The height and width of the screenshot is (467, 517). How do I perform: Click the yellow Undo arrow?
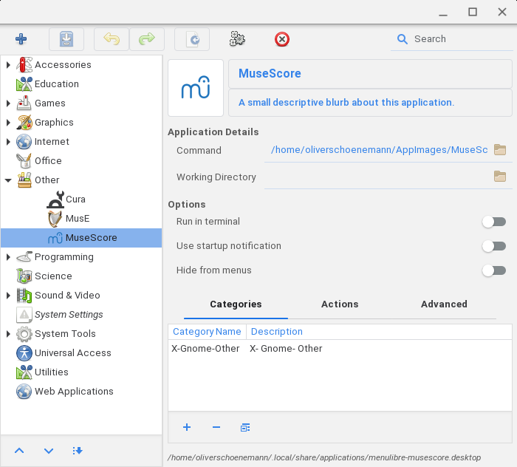tap(112, 39)
